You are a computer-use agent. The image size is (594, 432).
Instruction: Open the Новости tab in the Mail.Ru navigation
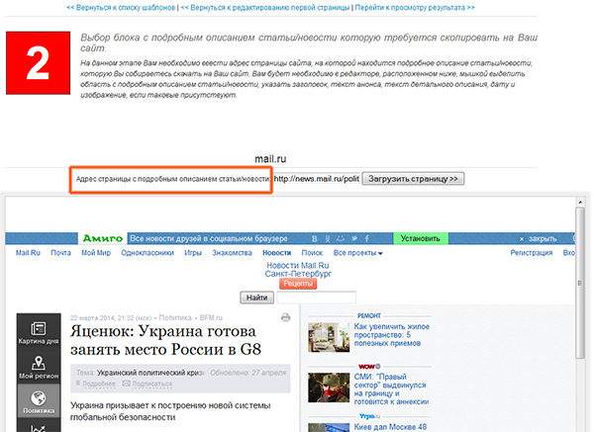pyautogui.click(x=277, y=254)
